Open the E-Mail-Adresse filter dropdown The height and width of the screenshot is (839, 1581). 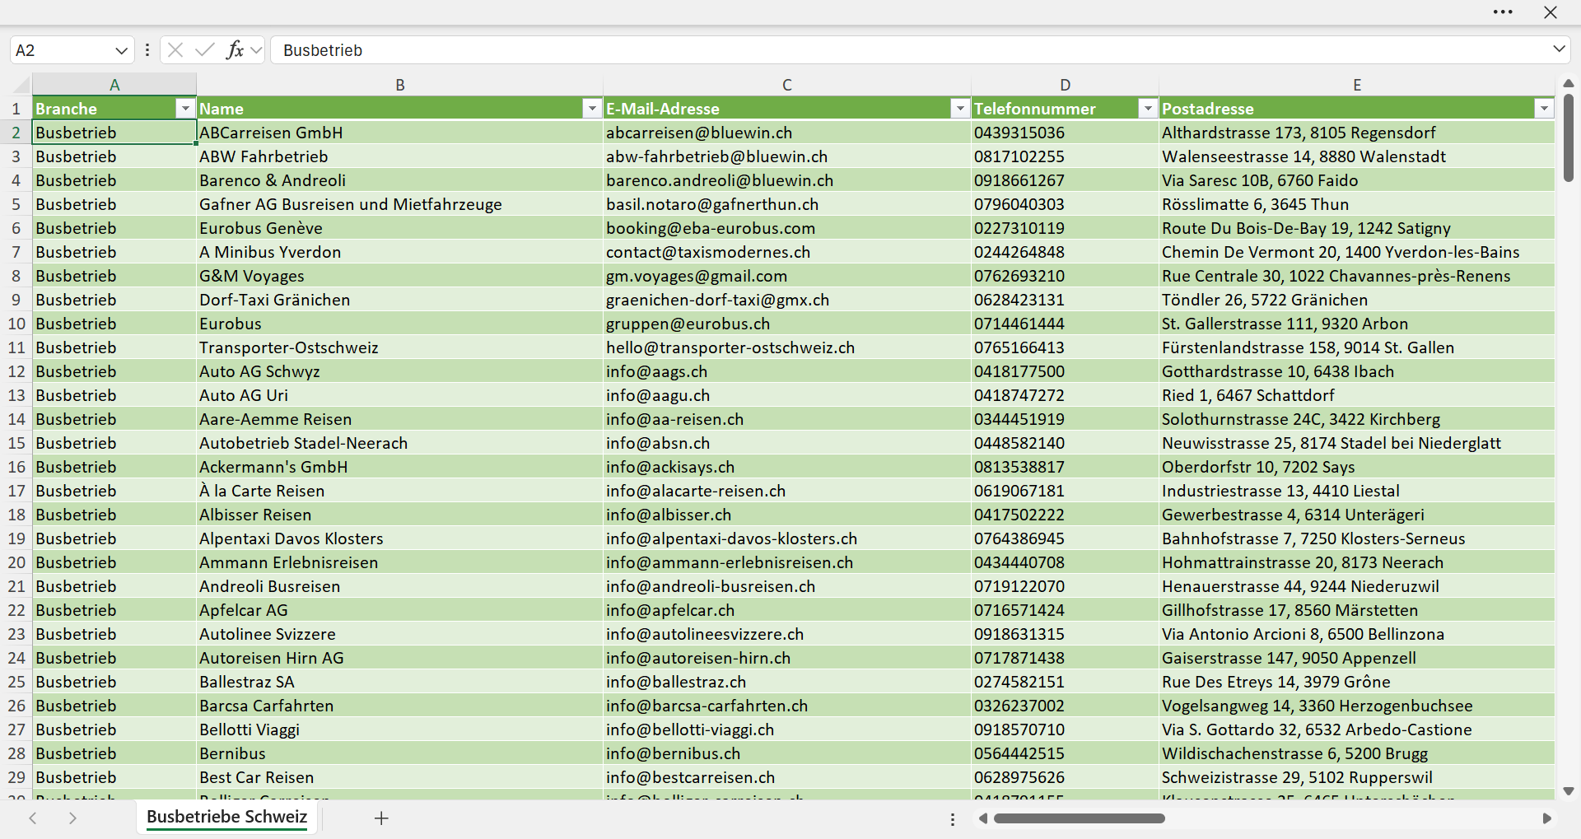pyautogui.click(x=960, y=109)
